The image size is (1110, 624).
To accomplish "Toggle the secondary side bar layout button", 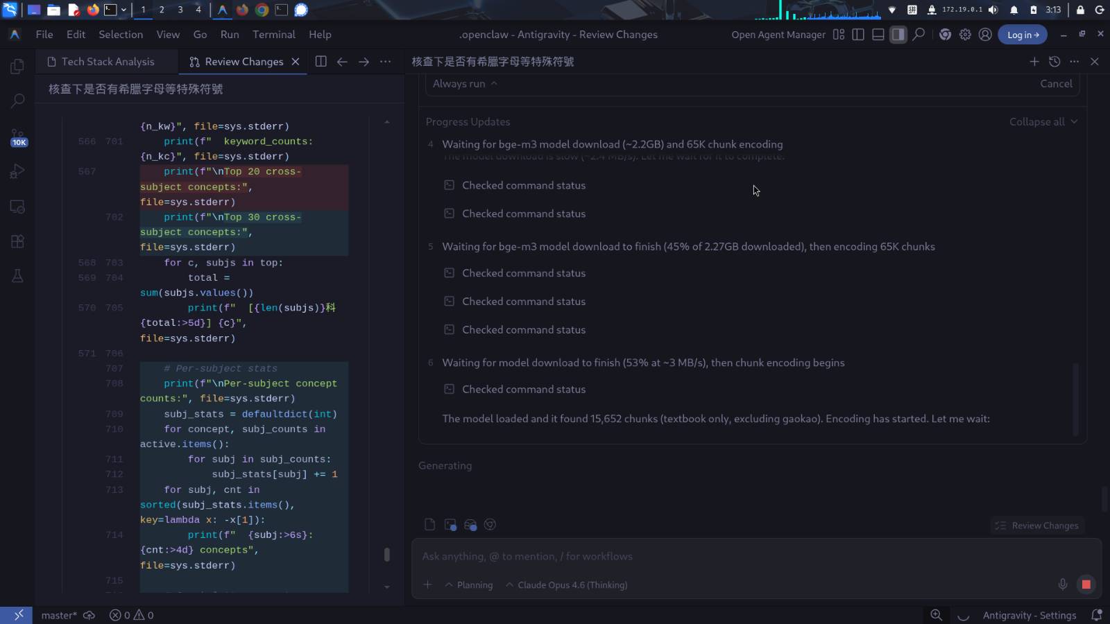I will [898, 35].
